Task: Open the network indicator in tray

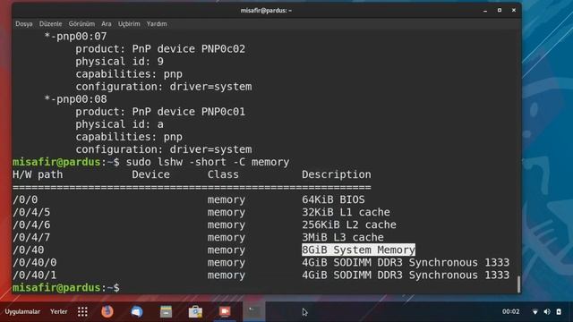Action: click(x=535, y=312)
